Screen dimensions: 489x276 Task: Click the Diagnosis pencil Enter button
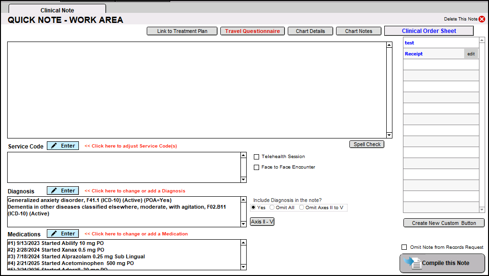point(63,191)
